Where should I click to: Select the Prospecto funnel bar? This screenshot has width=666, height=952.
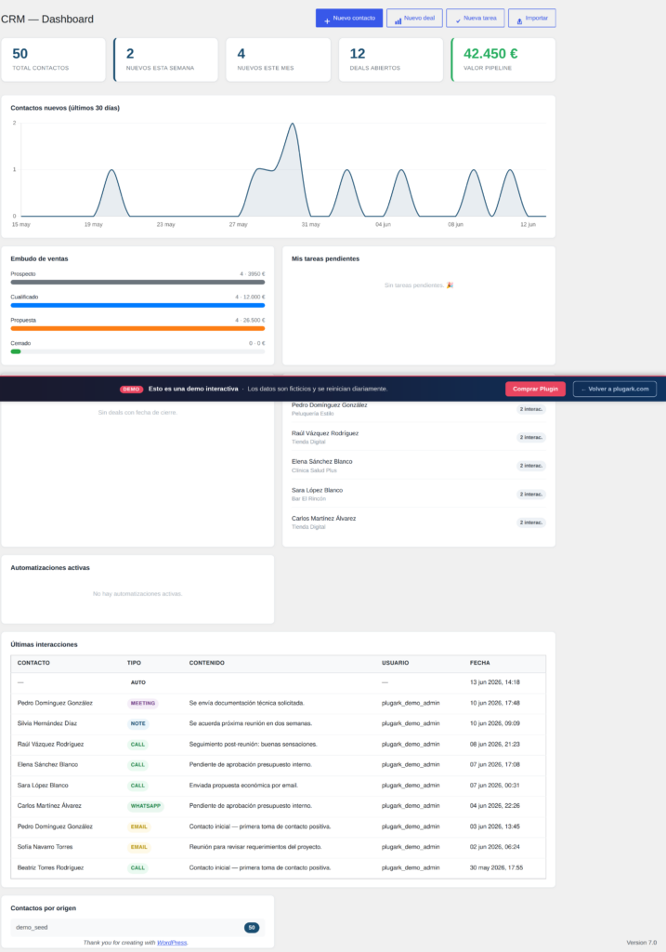[137, 282]
